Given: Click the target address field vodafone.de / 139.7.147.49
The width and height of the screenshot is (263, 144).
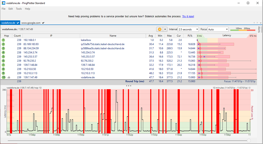Looking at the screenshot, I should 78,29.
